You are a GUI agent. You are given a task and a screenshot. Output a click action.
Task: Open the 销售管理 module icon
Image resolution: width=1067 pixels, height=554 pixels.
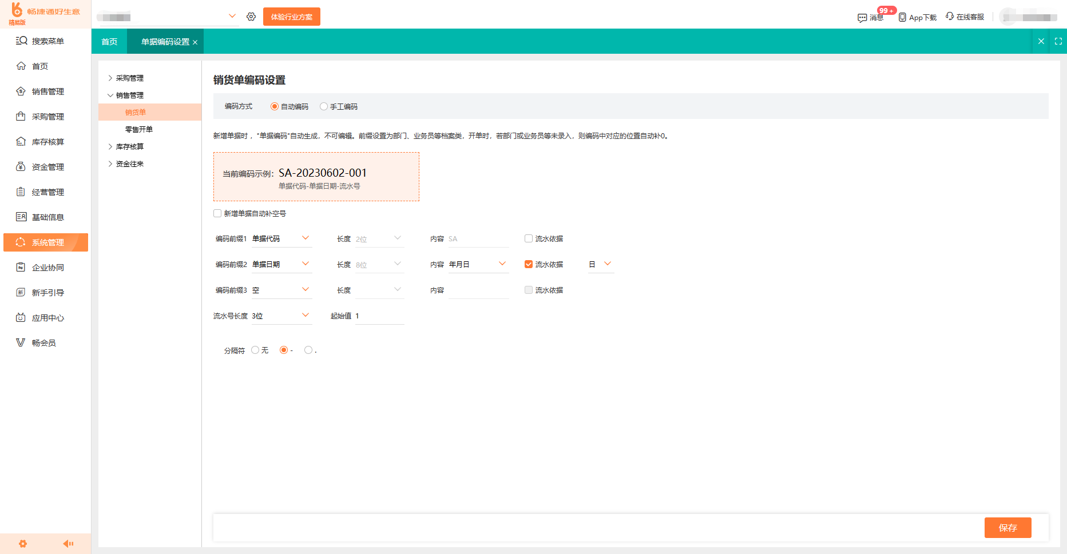pyautogui.click(x=21, y=91)
